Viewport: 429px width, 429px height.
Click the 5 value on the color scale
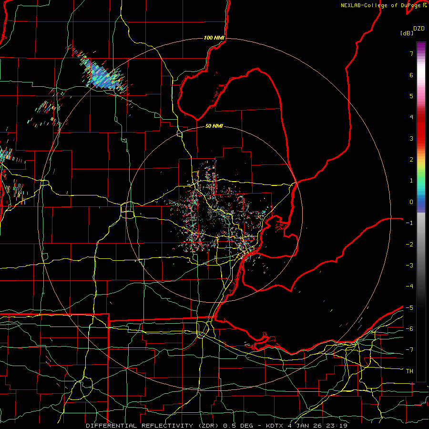coord(411,96)
